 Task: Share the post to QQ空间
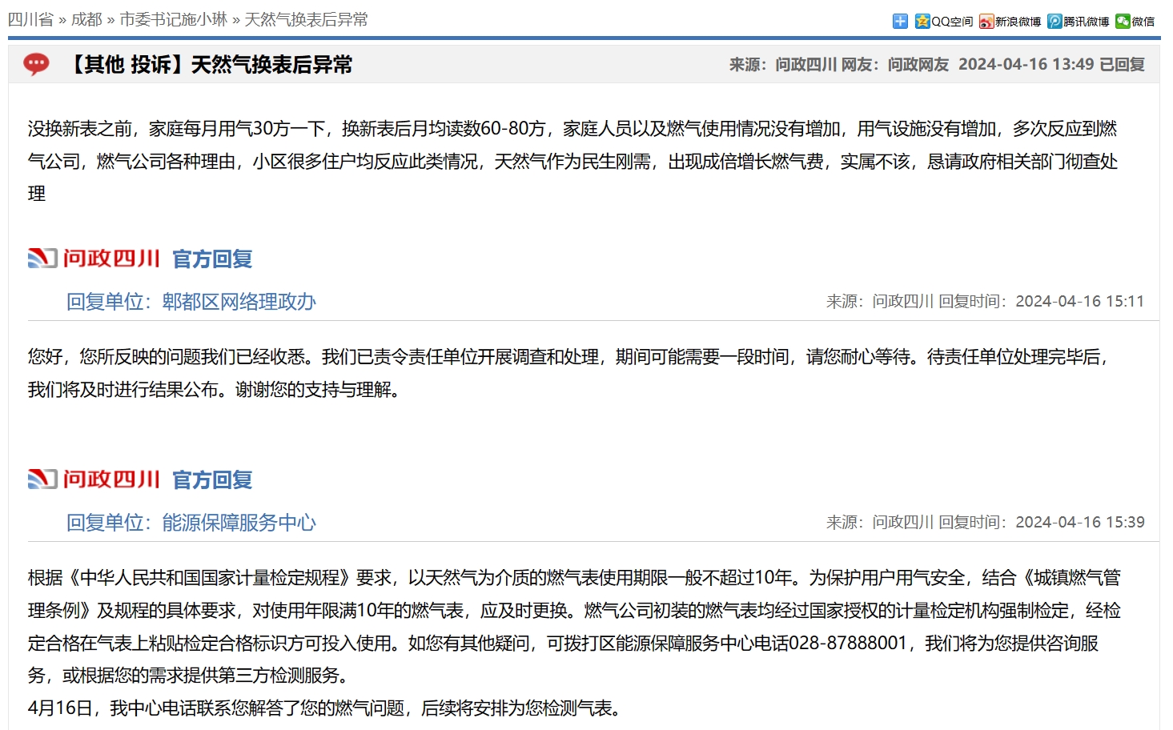(x=944, y=21)
